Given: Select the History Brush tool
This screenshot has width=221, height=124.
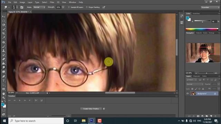Looking at the screenshot, I should (x=3, y=55).
